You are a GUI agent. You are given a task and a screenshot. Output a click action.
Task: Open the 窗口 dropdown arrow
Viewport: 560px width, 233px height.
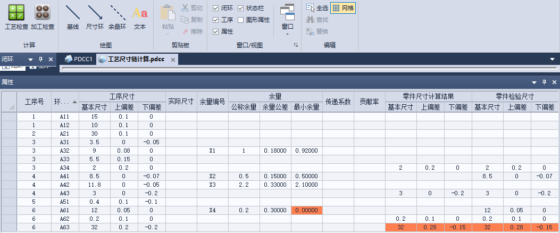click(x=288, y=34)
